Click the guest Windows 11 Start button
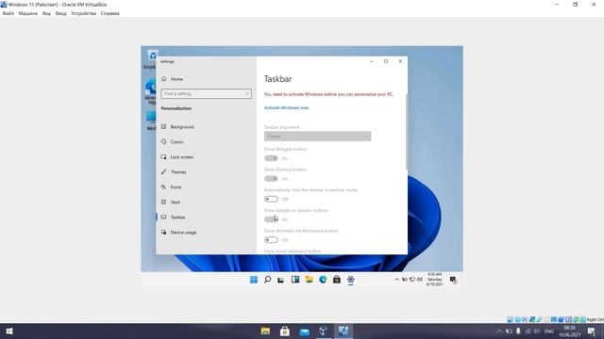The width and height of the screenshot is (604, 339). pos(254,280)
